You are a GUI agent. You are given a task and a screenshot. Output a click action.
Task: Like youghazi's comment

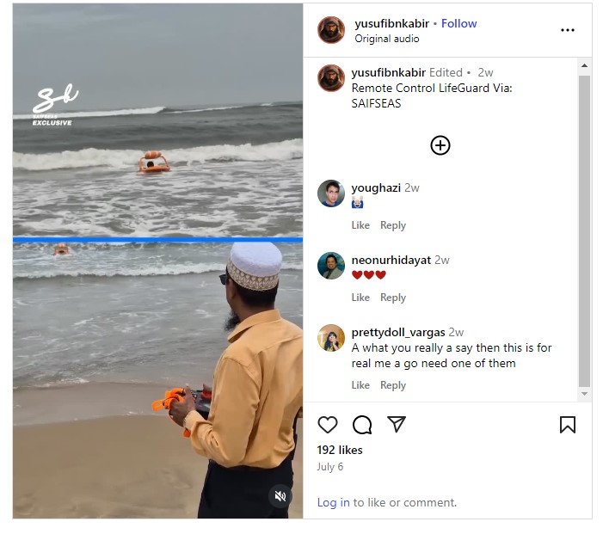point(360,225)
